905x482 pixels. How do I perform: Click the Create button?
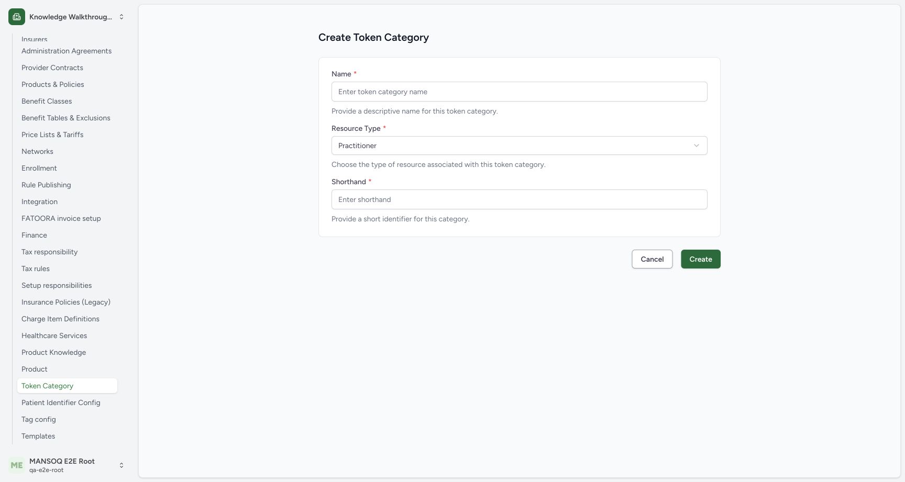pyautogui.click(x=700, y=259)
